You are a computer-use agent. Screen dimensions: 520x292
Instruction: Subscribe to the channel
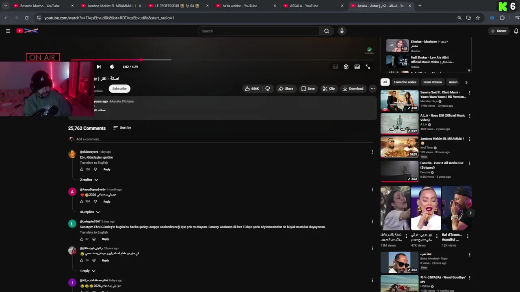(x=119, y=88)
